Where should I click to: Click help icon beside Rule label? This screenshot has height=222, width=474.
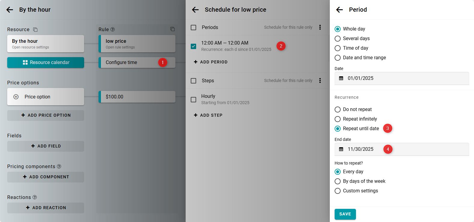[113, 29]
